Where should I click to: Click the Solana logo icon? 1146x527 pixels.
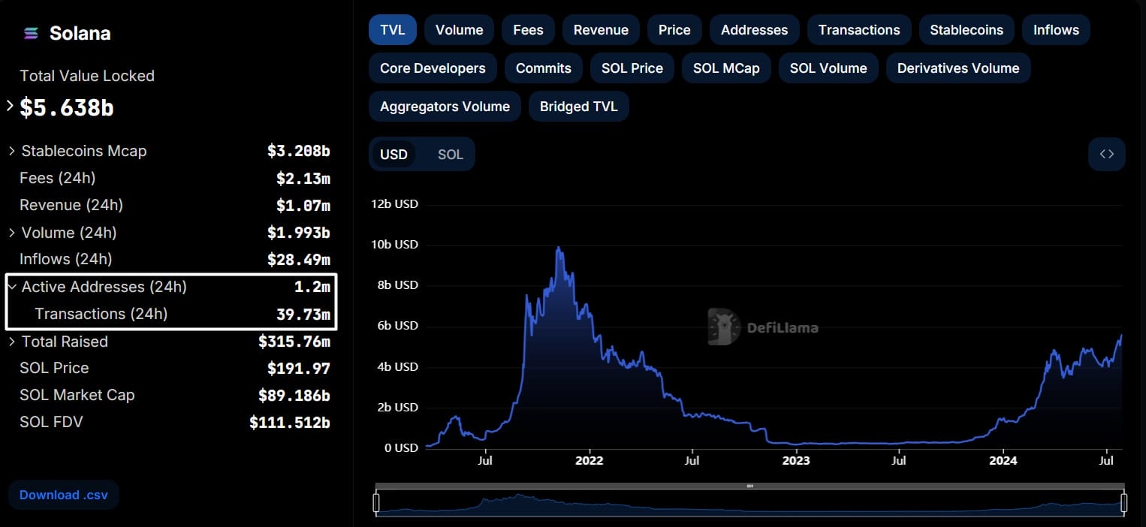pyautogui.click(x=30, y=33)
